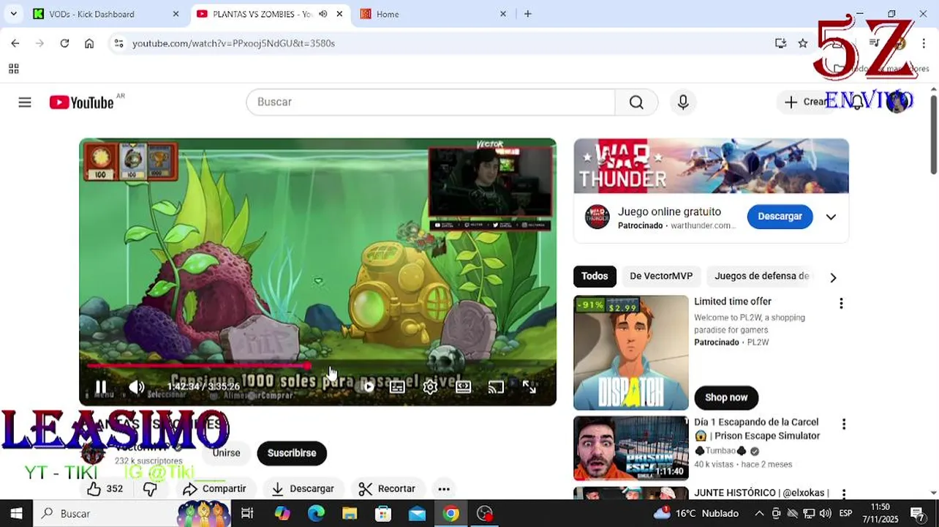This screenshot has width=939, height=527.
Task: Open the video player settings gear
Action: point(430,386)
